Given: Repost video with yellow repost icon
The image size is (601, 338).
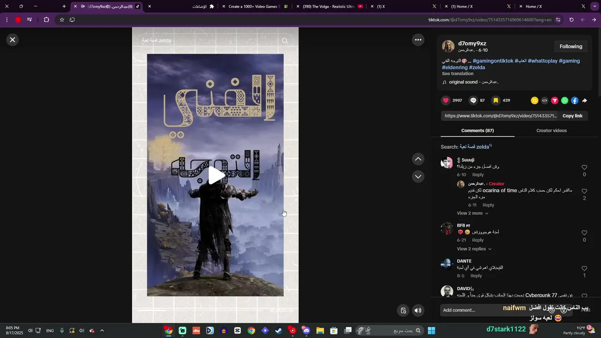Looking at the screenshot, I should pyautogui.click(x=534, y=100).
